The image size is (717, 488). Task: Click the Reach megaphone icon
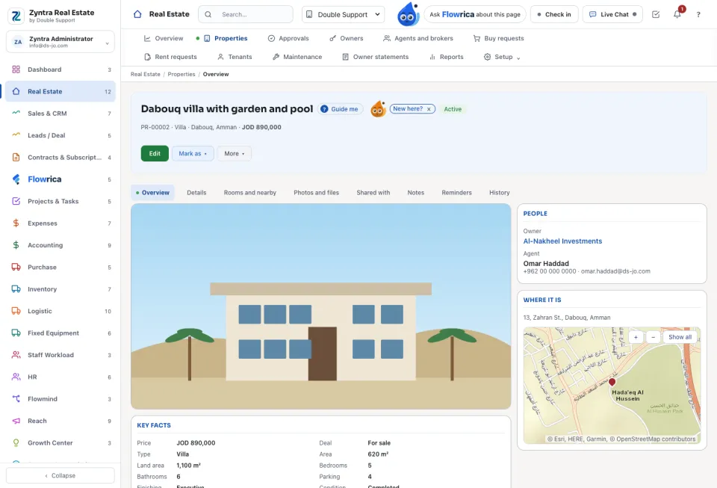(x=16, y=421)
